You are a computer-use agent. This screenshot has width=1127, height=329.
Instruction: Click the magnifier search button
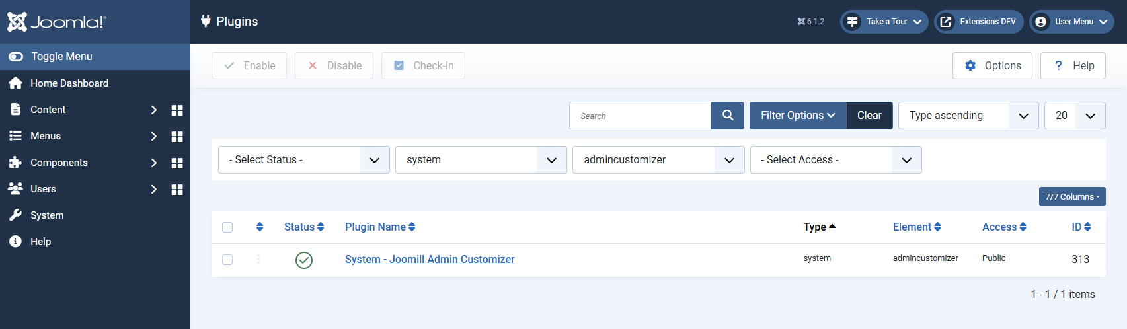point(728,116)
